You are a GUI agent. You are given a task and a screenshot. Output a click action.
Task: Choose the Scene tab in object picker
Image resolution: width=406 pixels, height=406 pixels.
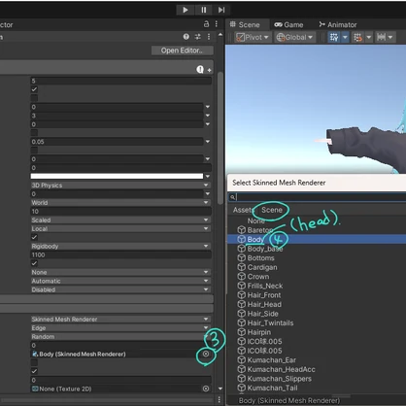(x=272, y=210)
